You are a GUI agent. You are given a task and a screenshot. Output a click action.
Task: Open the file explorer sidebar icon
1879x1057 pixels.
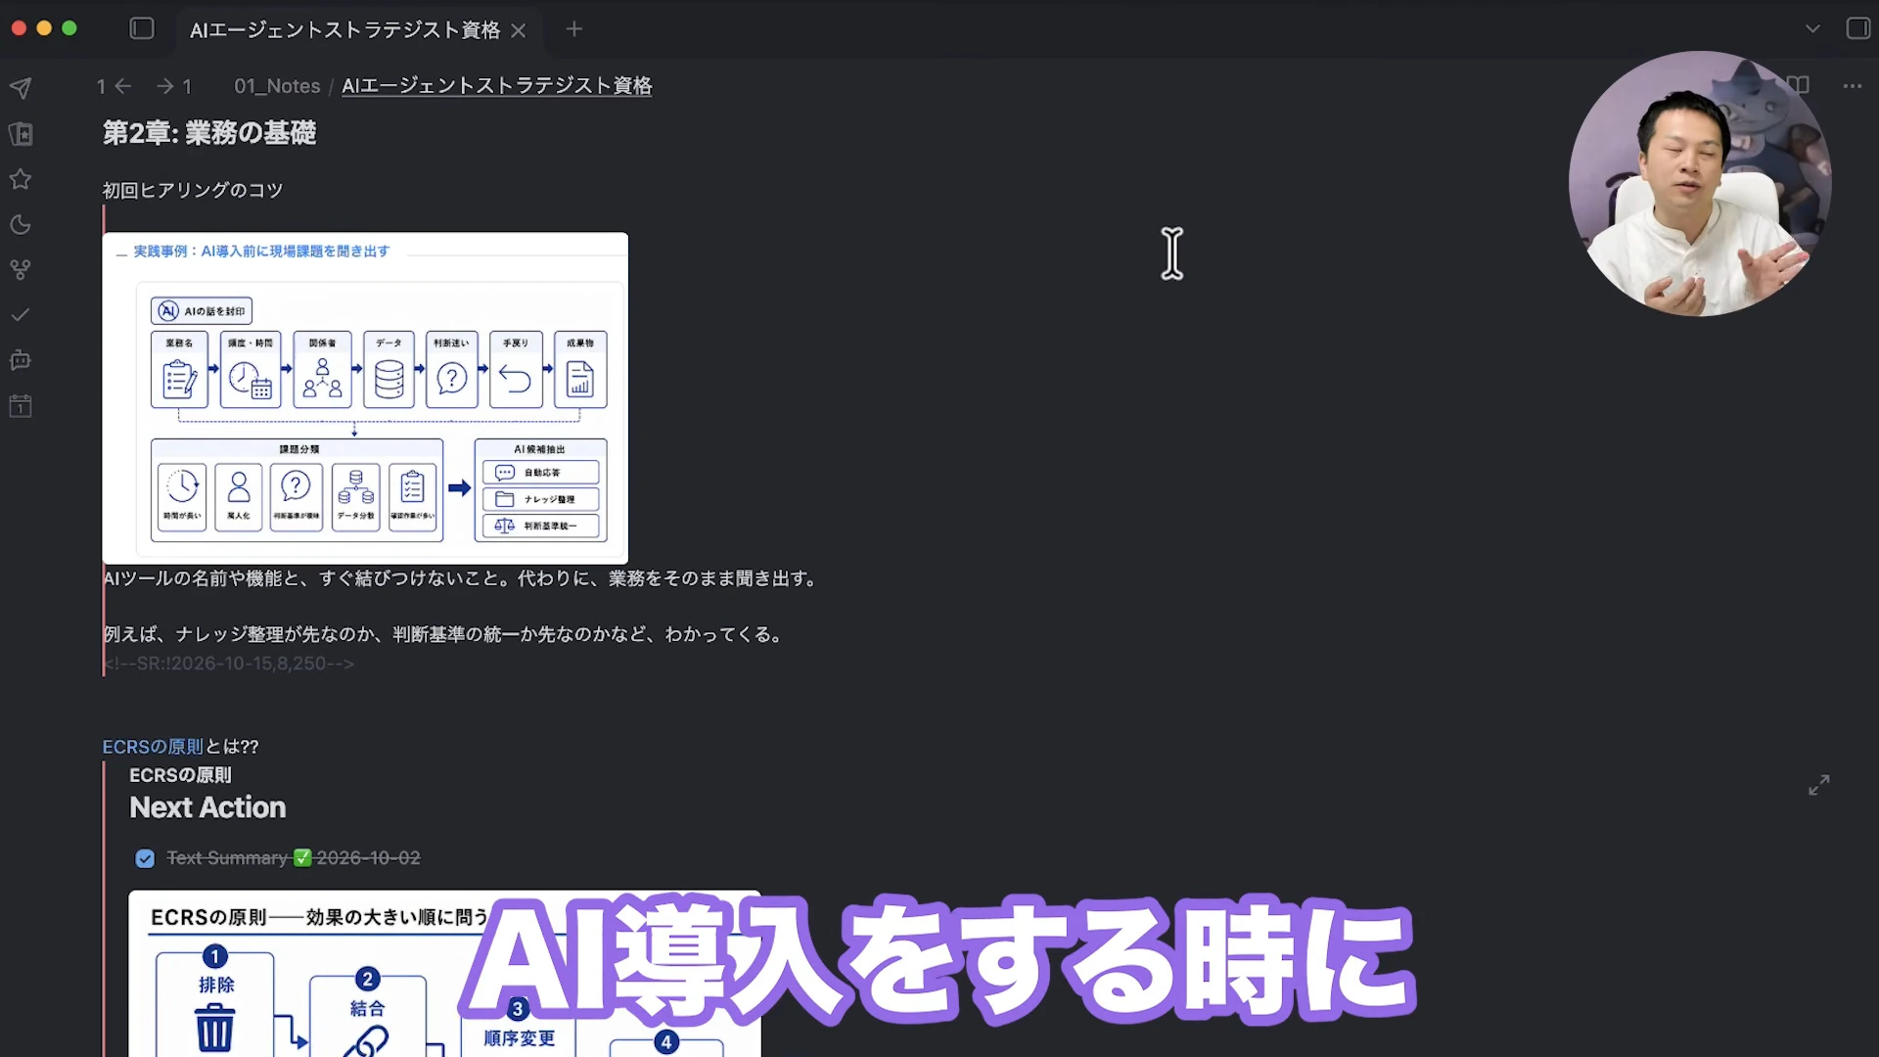[x=21, y=134]
